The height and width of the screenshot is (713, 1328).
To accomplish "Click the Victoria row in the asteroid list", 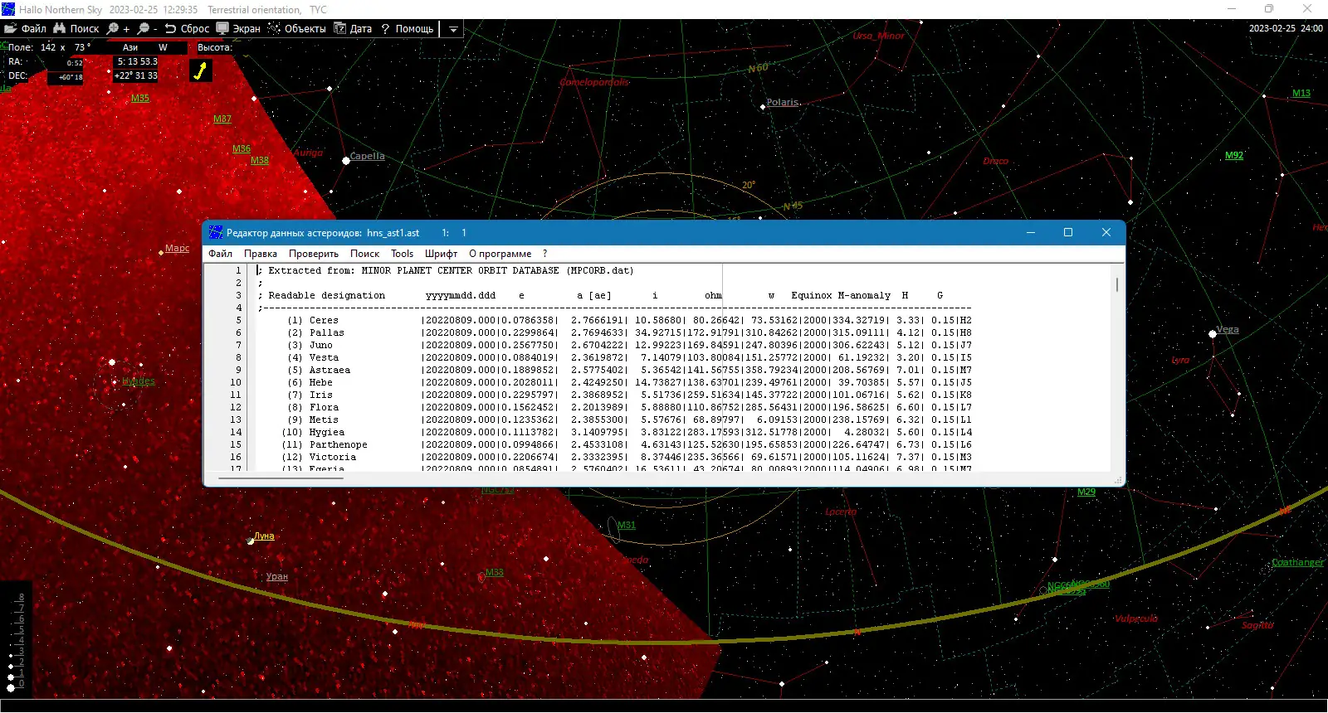I will tap(614, 457).
